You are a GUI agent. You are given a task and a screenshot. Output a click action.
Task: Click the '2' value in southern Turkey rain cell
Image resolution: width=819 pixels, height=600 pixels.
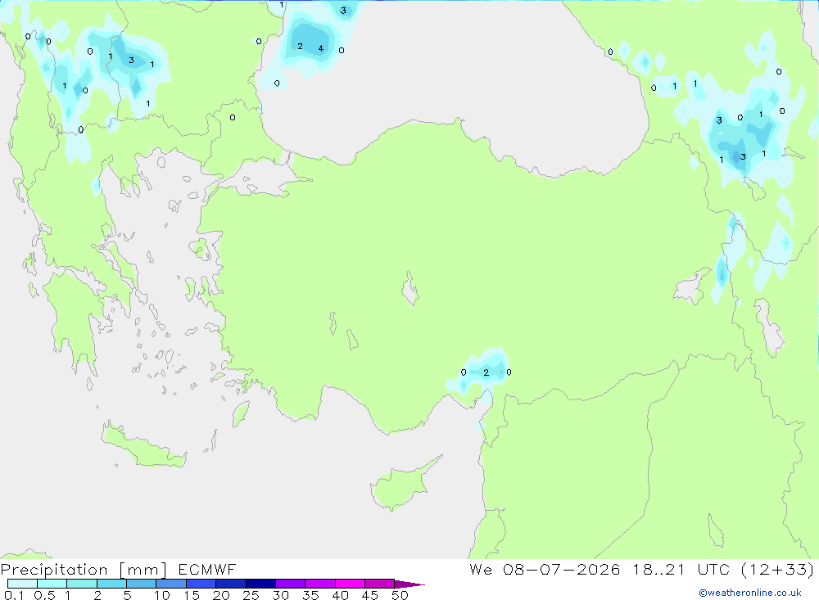coord(486,372)
